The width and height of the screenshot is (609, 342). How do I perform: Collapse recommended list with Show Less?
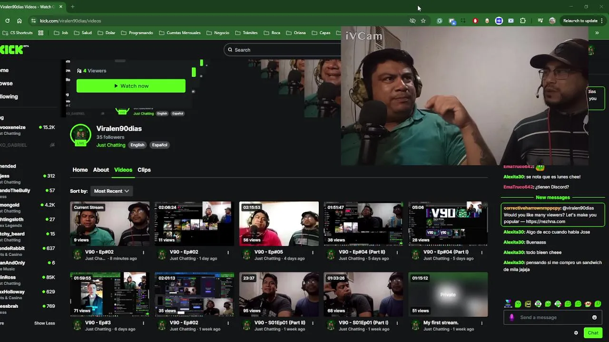coord(44,323)
